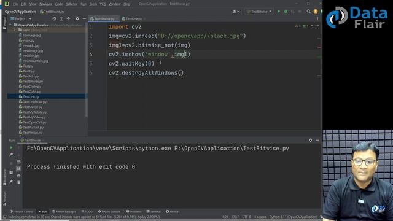The image size is (393, 221).
Task: Click OpenCVApplication breadcrumb in navigation bar
Action: 20,12
